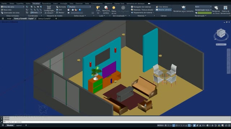Toggle snap mode in status bar

pyautogui.click(x=169, y=125)
